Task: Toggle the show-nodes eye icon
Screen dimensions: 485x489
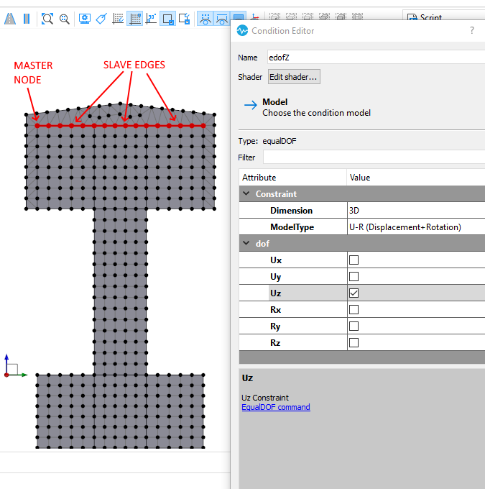Action: pyautogui.click(x=205, y=19)
